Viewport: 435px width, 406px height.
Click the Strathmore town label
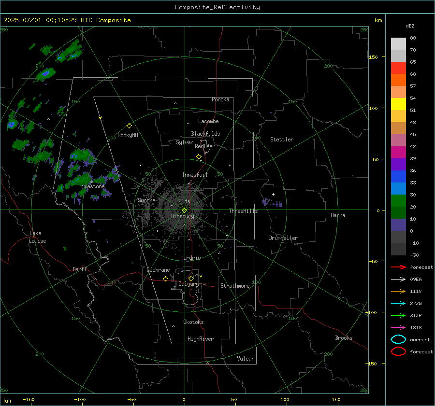coord(235,286)
